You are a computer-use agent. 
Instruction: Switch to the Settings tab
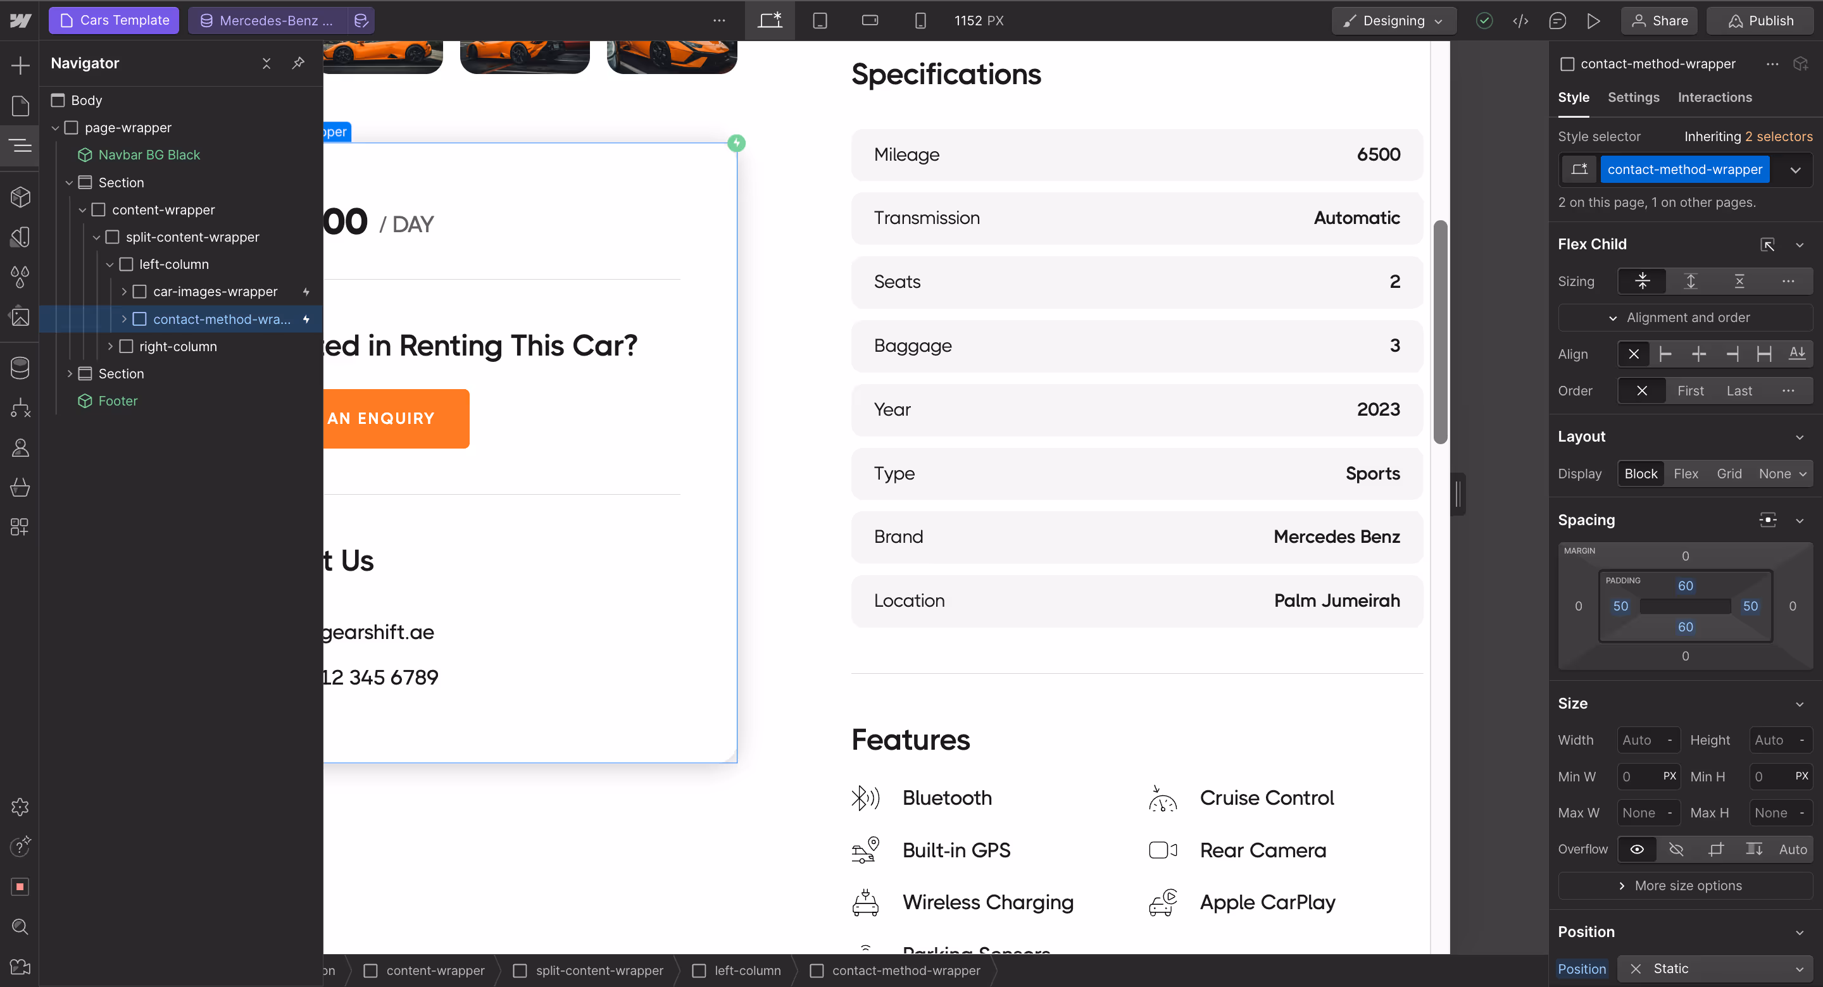tap(1632, 97)
